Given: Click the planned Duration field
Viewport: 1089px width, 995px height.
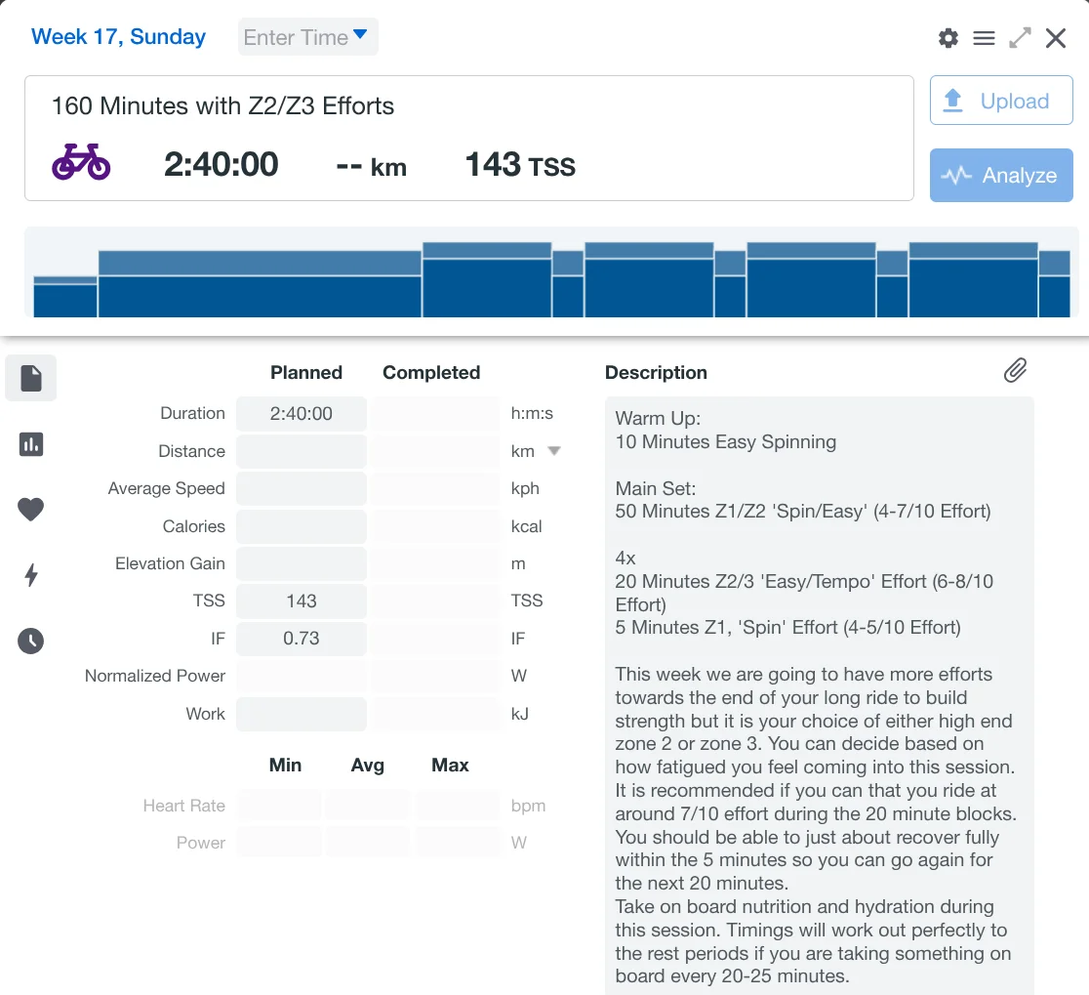Looking at the screenshot, I should [302, 414].
